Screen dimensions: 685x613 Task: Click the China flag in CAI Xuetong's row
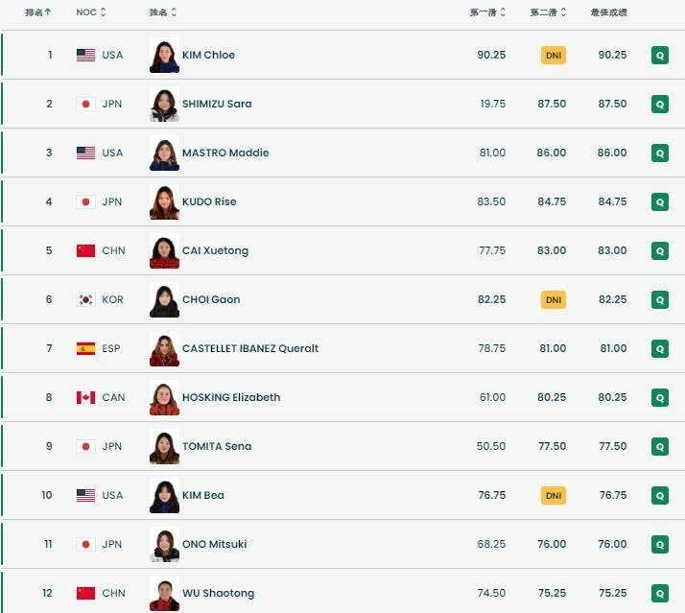[x=86, y=250]
